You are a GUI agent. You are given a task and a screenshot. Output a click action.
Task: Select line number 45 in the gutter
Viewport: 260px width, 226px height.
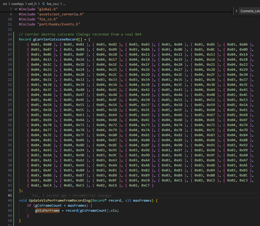(x=10, y=195)
